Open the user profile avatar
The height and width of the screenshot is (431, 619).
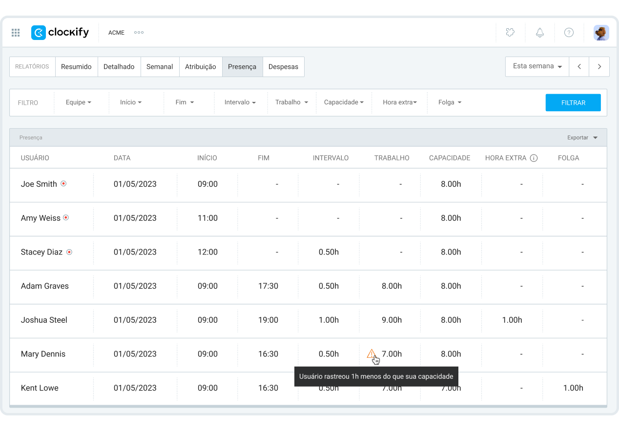coord(601,33)
